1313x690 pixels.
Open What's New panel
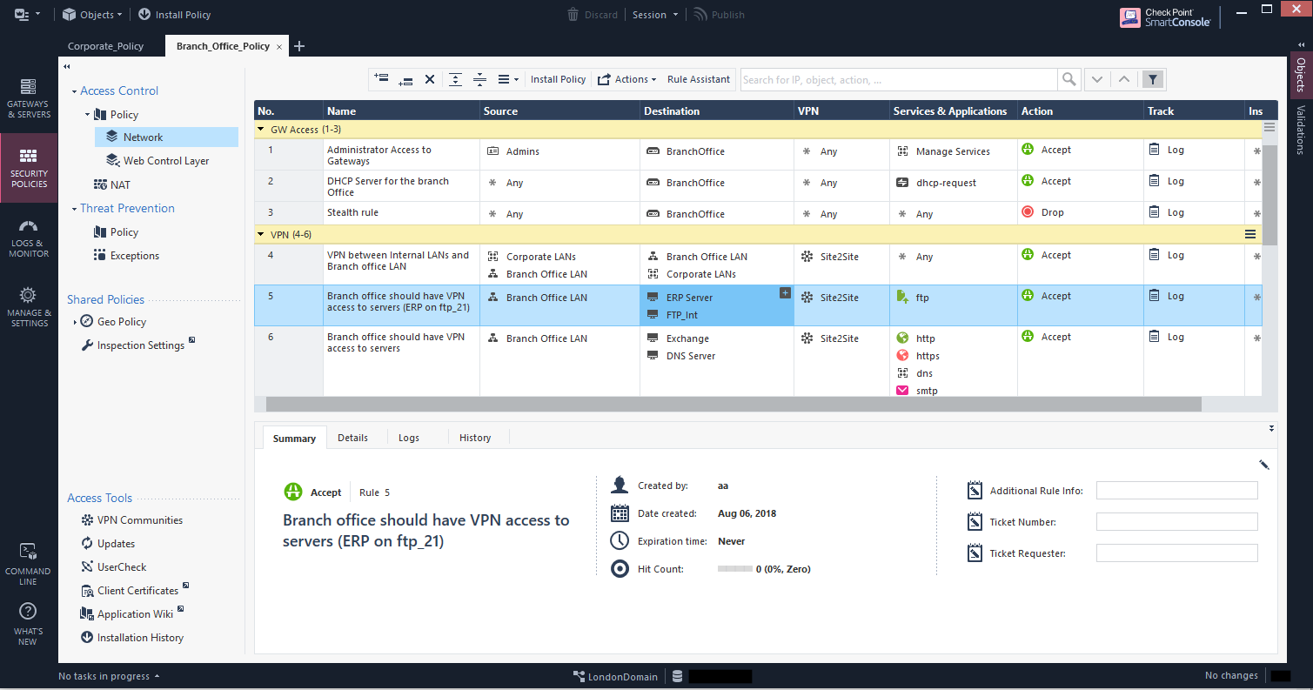pyautogui.click(x=28, y=624)
